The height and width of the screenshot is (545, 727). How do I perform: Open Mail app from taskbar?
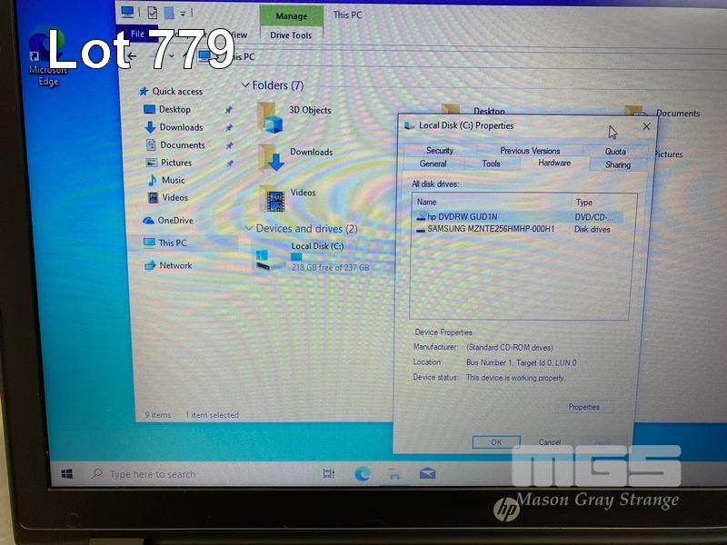pos(427,473)
